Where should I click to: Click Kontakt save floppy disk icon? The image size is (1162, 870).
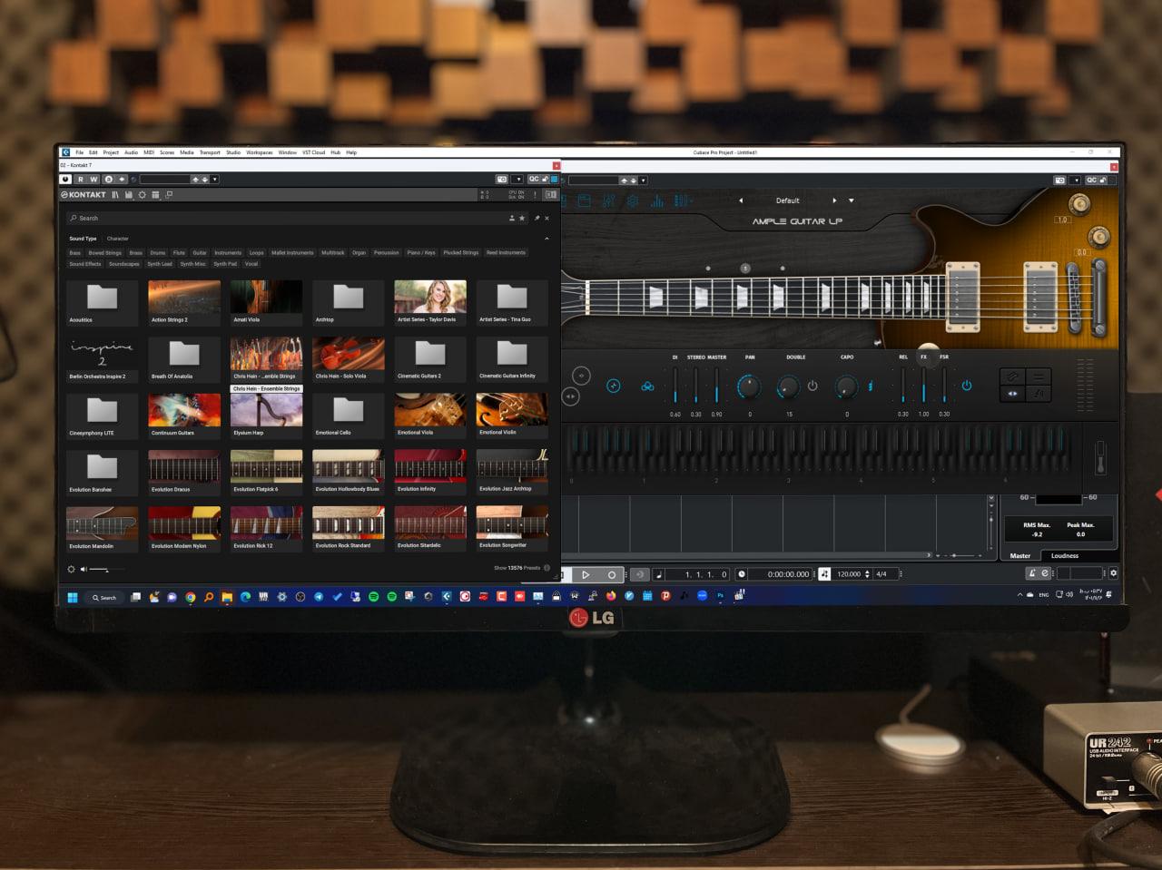pyautogui.click(x=129, y=195)
